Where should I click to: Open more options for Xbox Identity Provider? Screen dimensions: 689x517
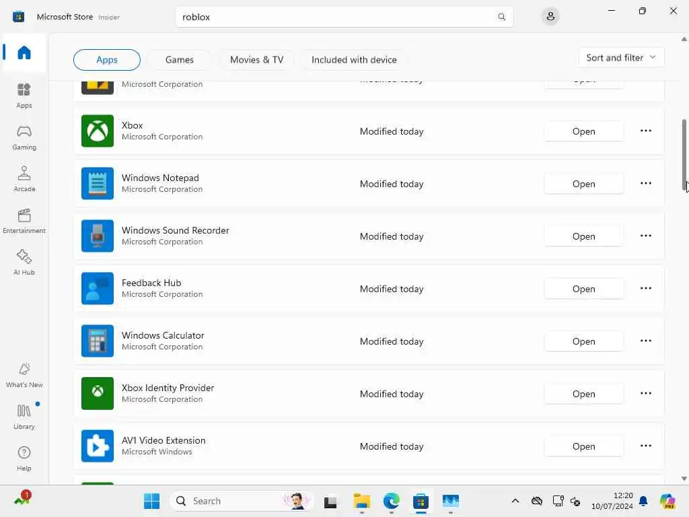[x=645, y=393]
